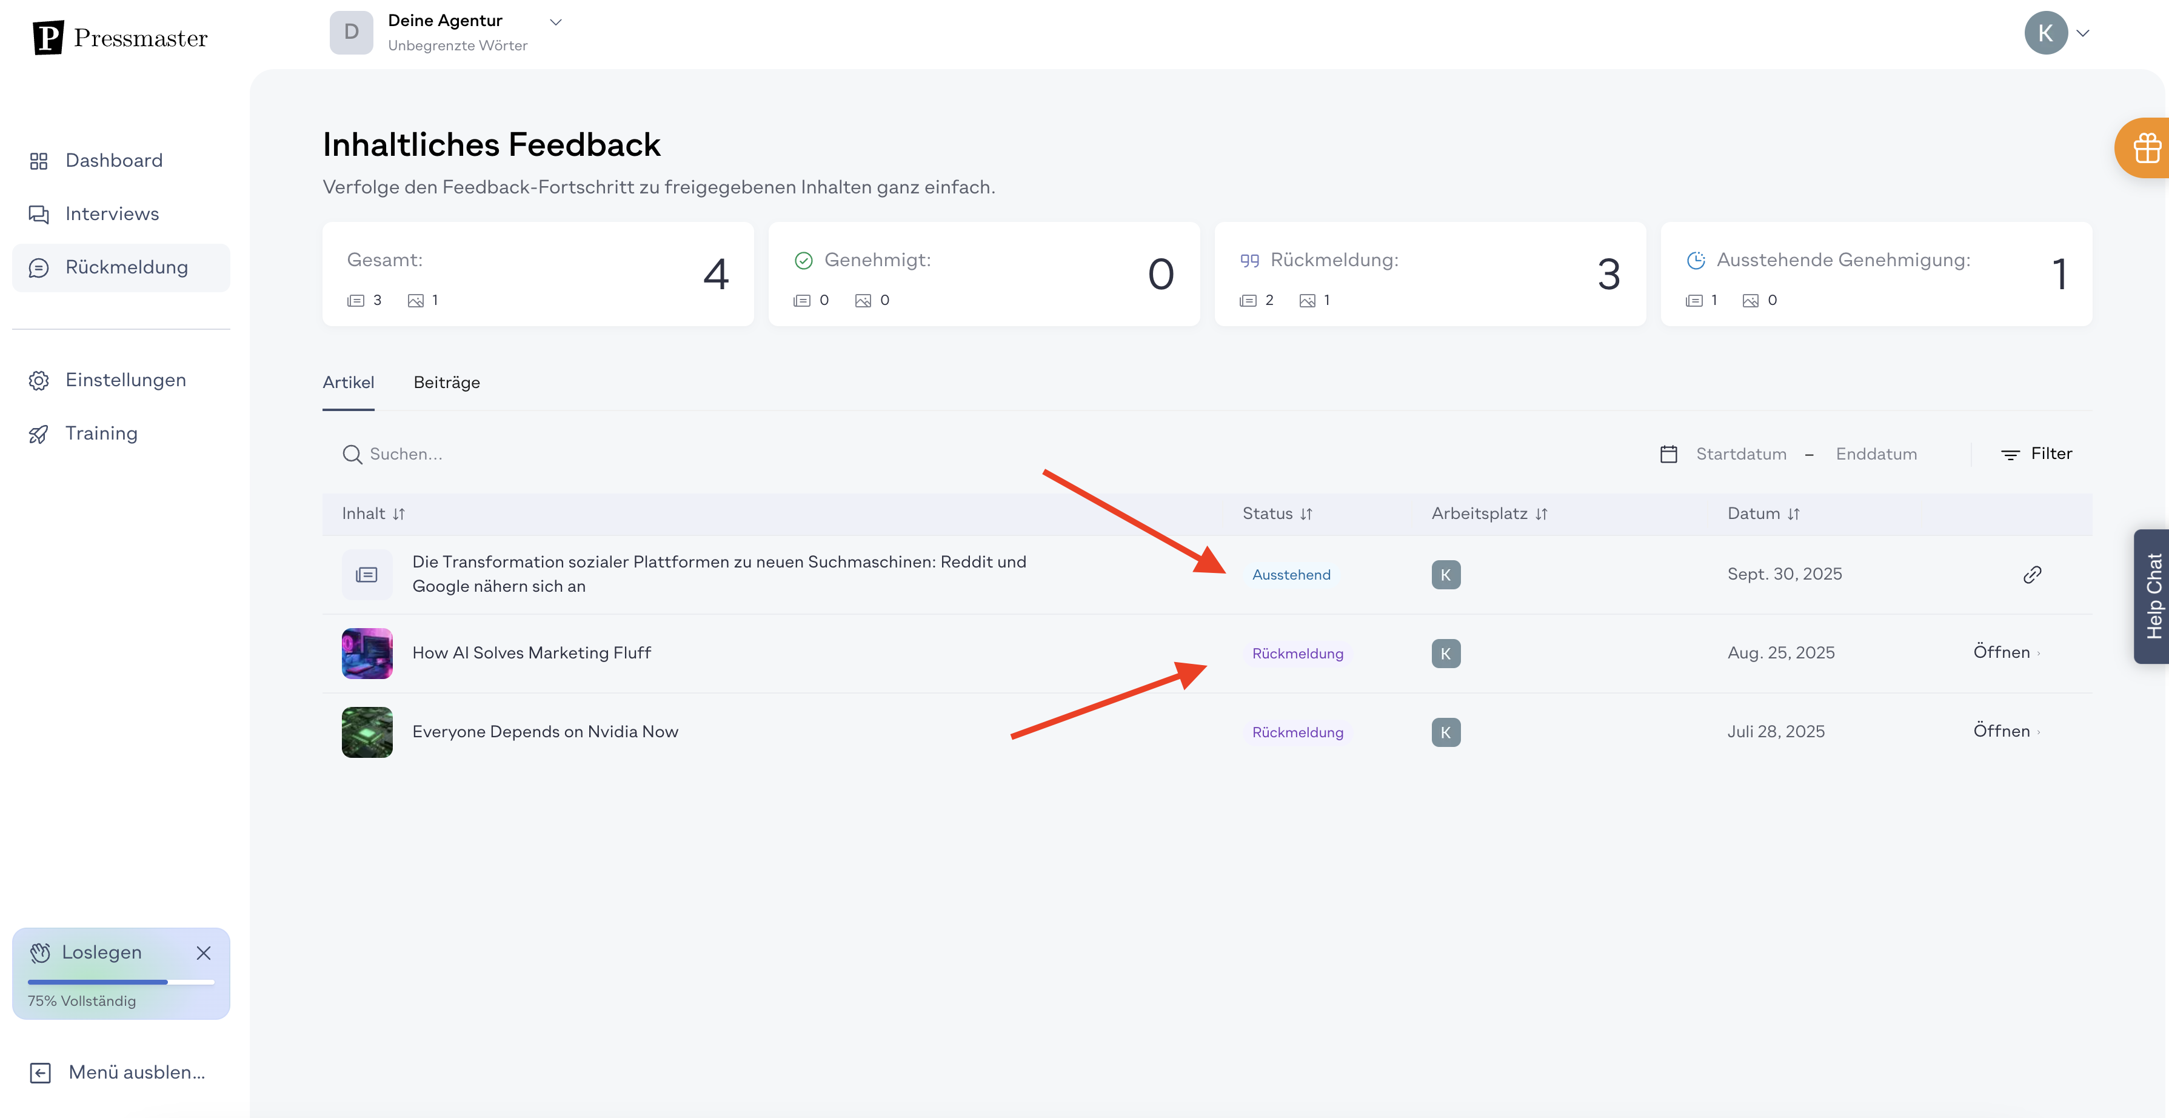
Task: Open the Loslegen getting started card
Action: pos(121,974)
